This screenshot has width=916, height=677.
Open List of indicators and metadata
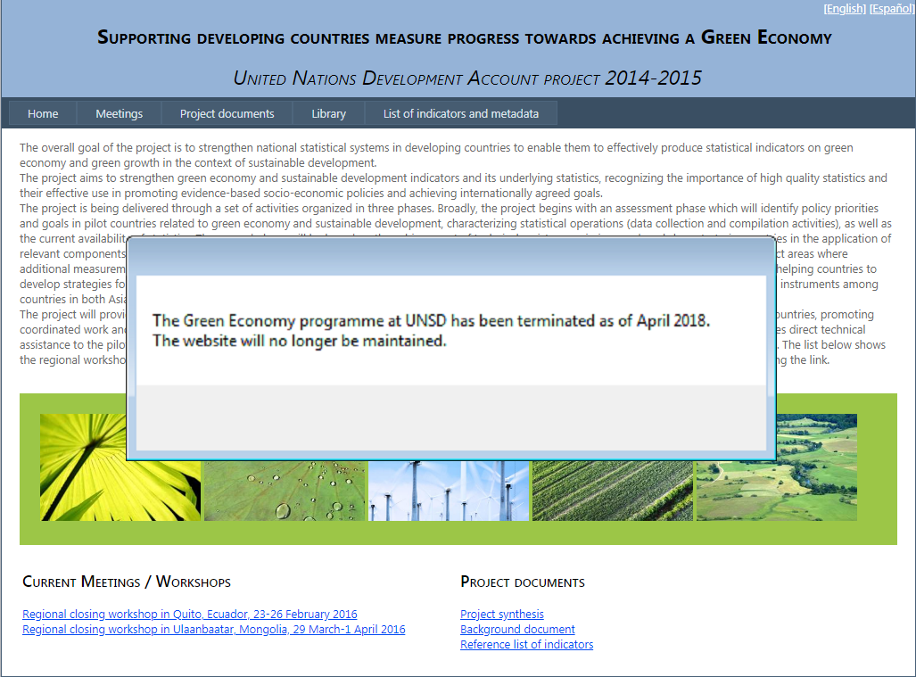(461, 113)
